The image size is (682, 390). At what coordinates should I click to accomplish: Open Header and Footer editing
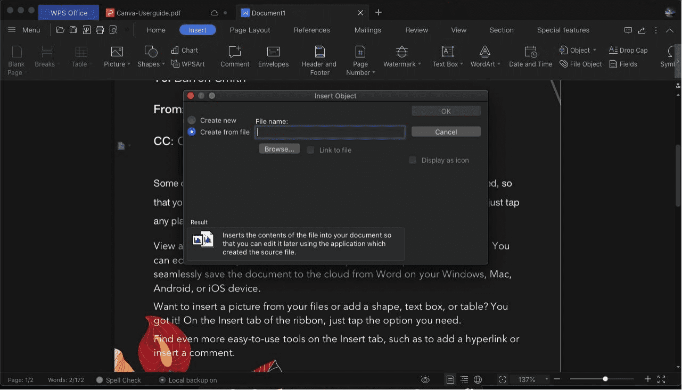pos(318,59)
